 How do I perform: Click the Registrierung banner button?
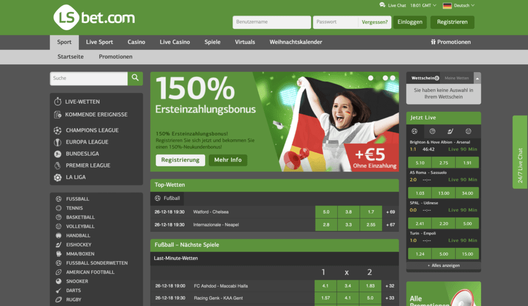pyautogui.click(x=180, y=160)
